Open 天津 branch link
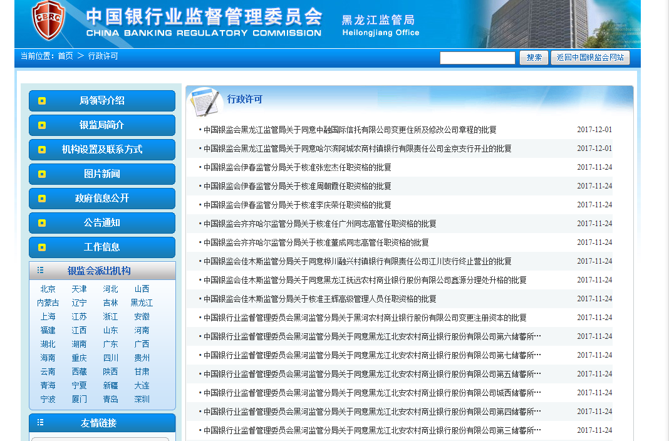669x441 pixels. coord(79,289)
